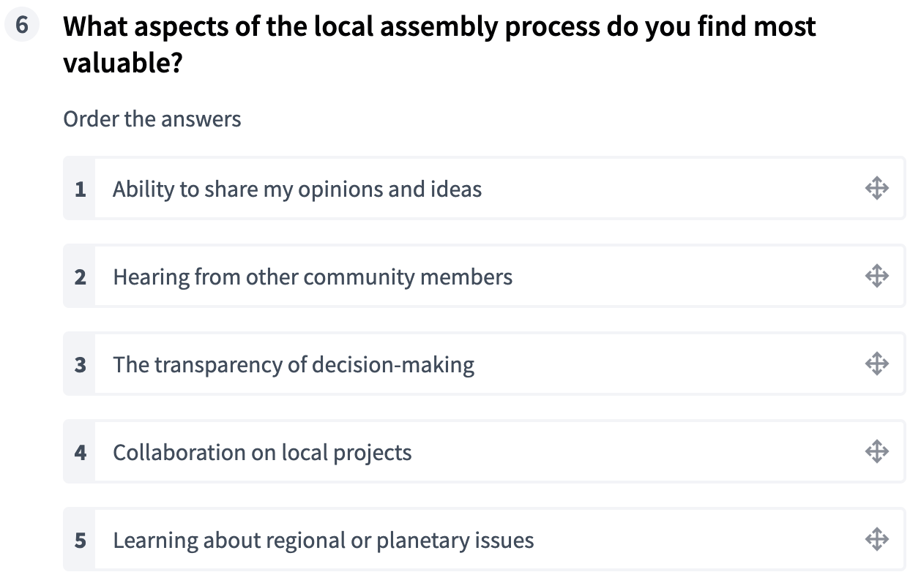Select the move icon for 'The transparency of decision-making'

[x=876, y=364]
